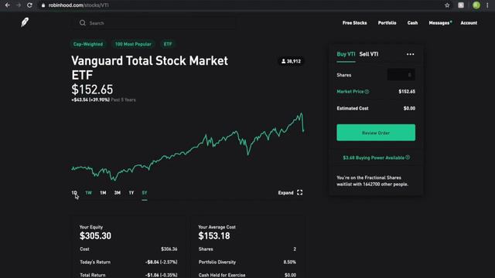Click the Today's Return value -$8.04
The width and height of the screenshot is (495, 278).
click(162, 263)
